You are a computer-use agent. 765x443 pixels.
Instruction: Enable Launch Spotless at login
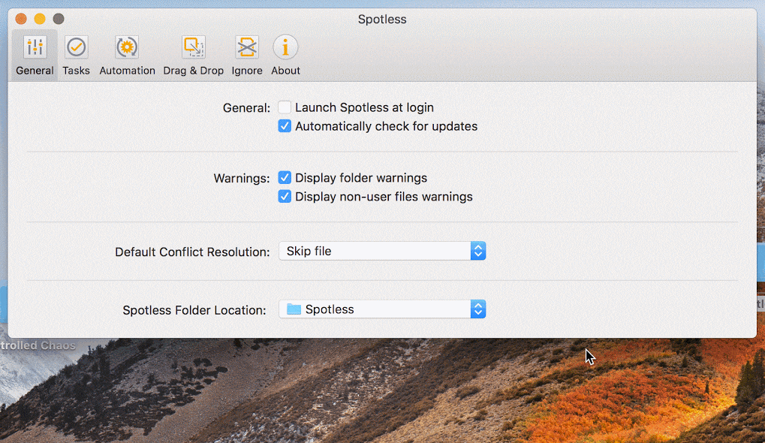click(x=285, y=107)
